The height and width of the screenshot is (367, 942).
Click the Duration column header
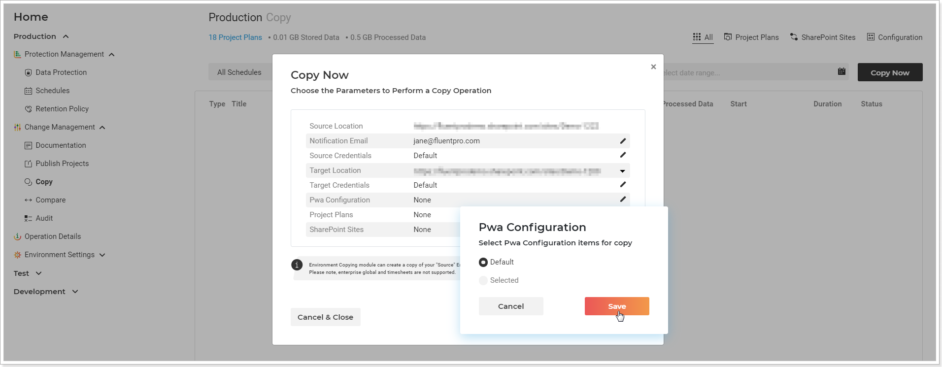[x=828, y=104]
